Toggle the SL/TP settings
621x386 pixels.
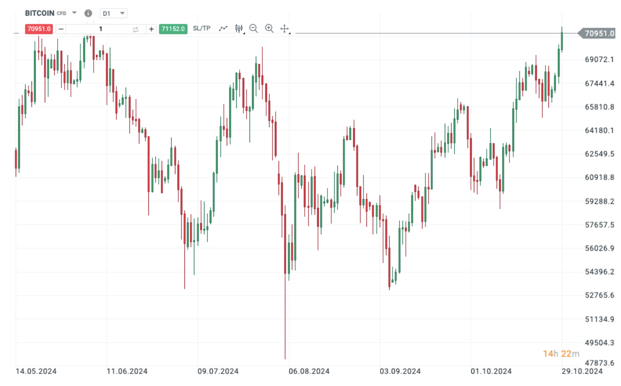(201, 29)
